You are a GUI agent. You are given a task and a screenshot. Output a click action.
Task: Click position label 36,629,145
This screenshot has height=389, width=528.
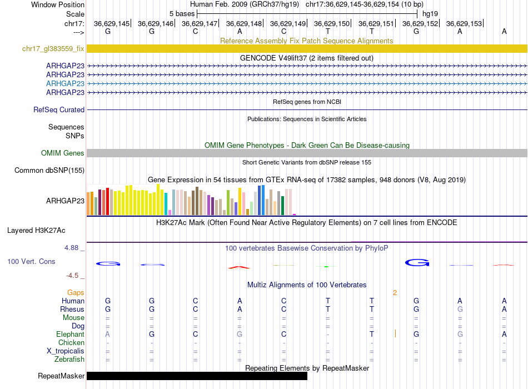[x=112, y=23]
